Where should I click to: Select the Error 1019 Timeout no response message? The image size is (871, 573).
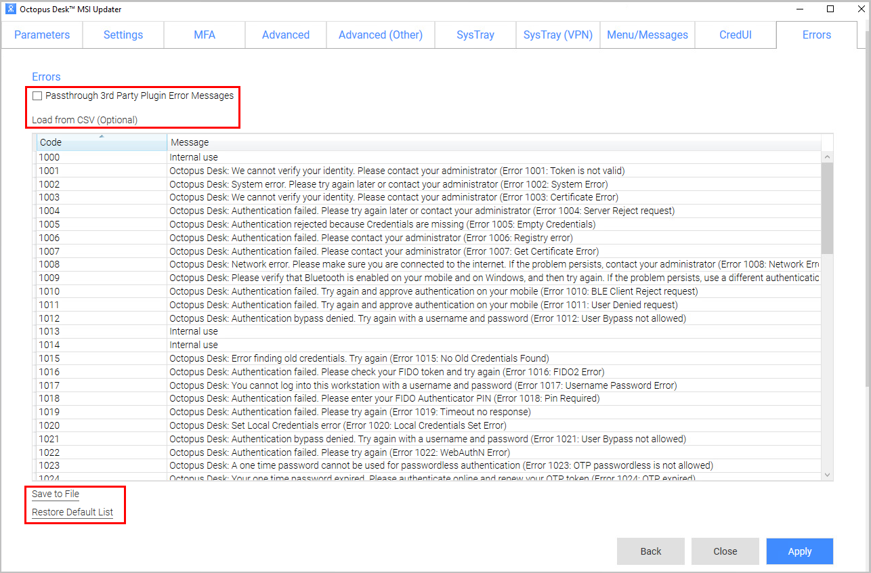click(494, 412)
